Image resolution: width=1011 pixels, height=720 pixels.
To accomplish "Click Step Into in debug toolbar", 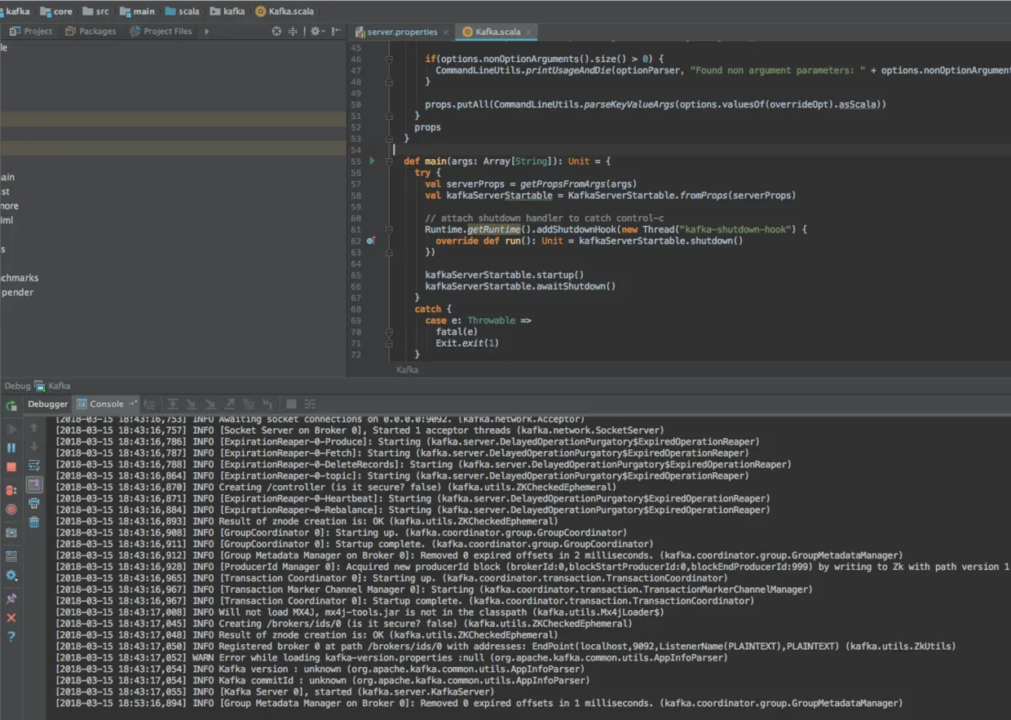I will (192, 404).
